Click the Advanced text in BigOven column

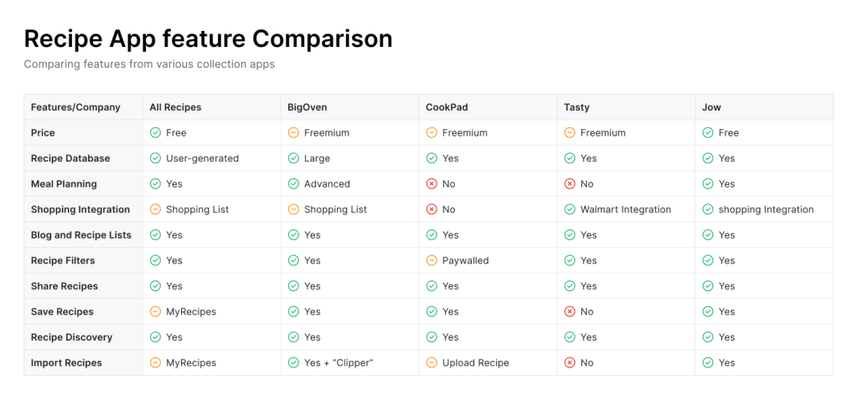point(328,184)
